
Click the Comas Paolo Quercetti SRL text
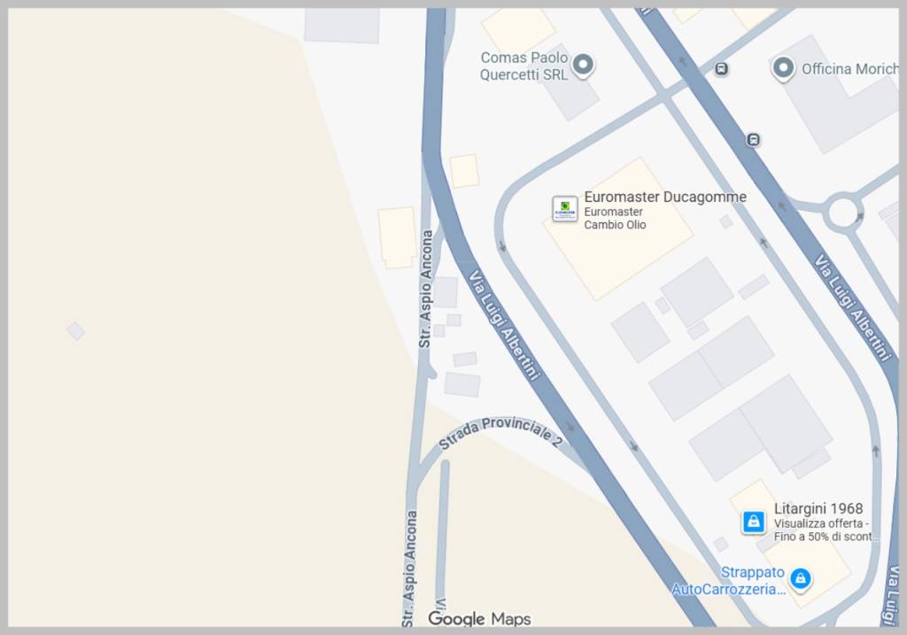[524, 66]
